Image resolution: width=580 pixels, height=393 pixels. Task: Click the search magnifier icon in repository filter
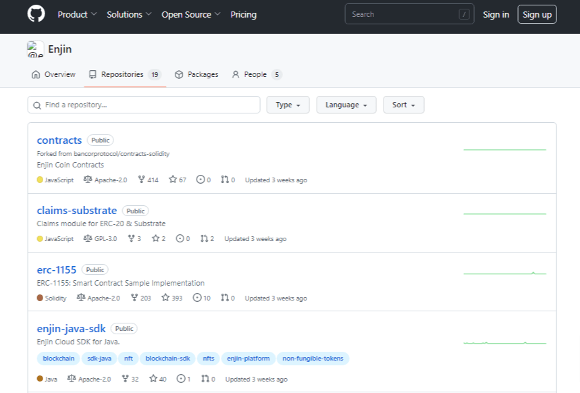pos(37,105)
